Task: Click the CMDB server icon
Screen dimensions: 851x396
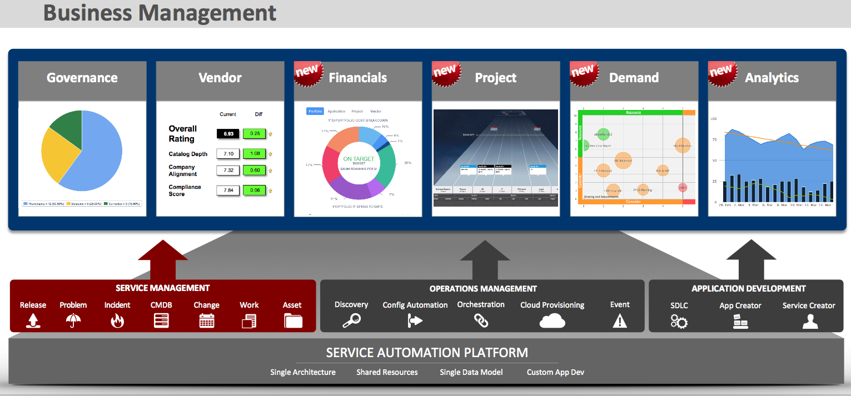Action: (161, 320)
